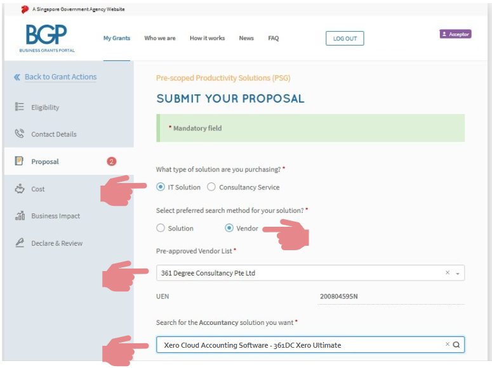This screenshot has width=492, height=368.
Task: Click the Business Impact chart icon
Action: coord(20,215)
